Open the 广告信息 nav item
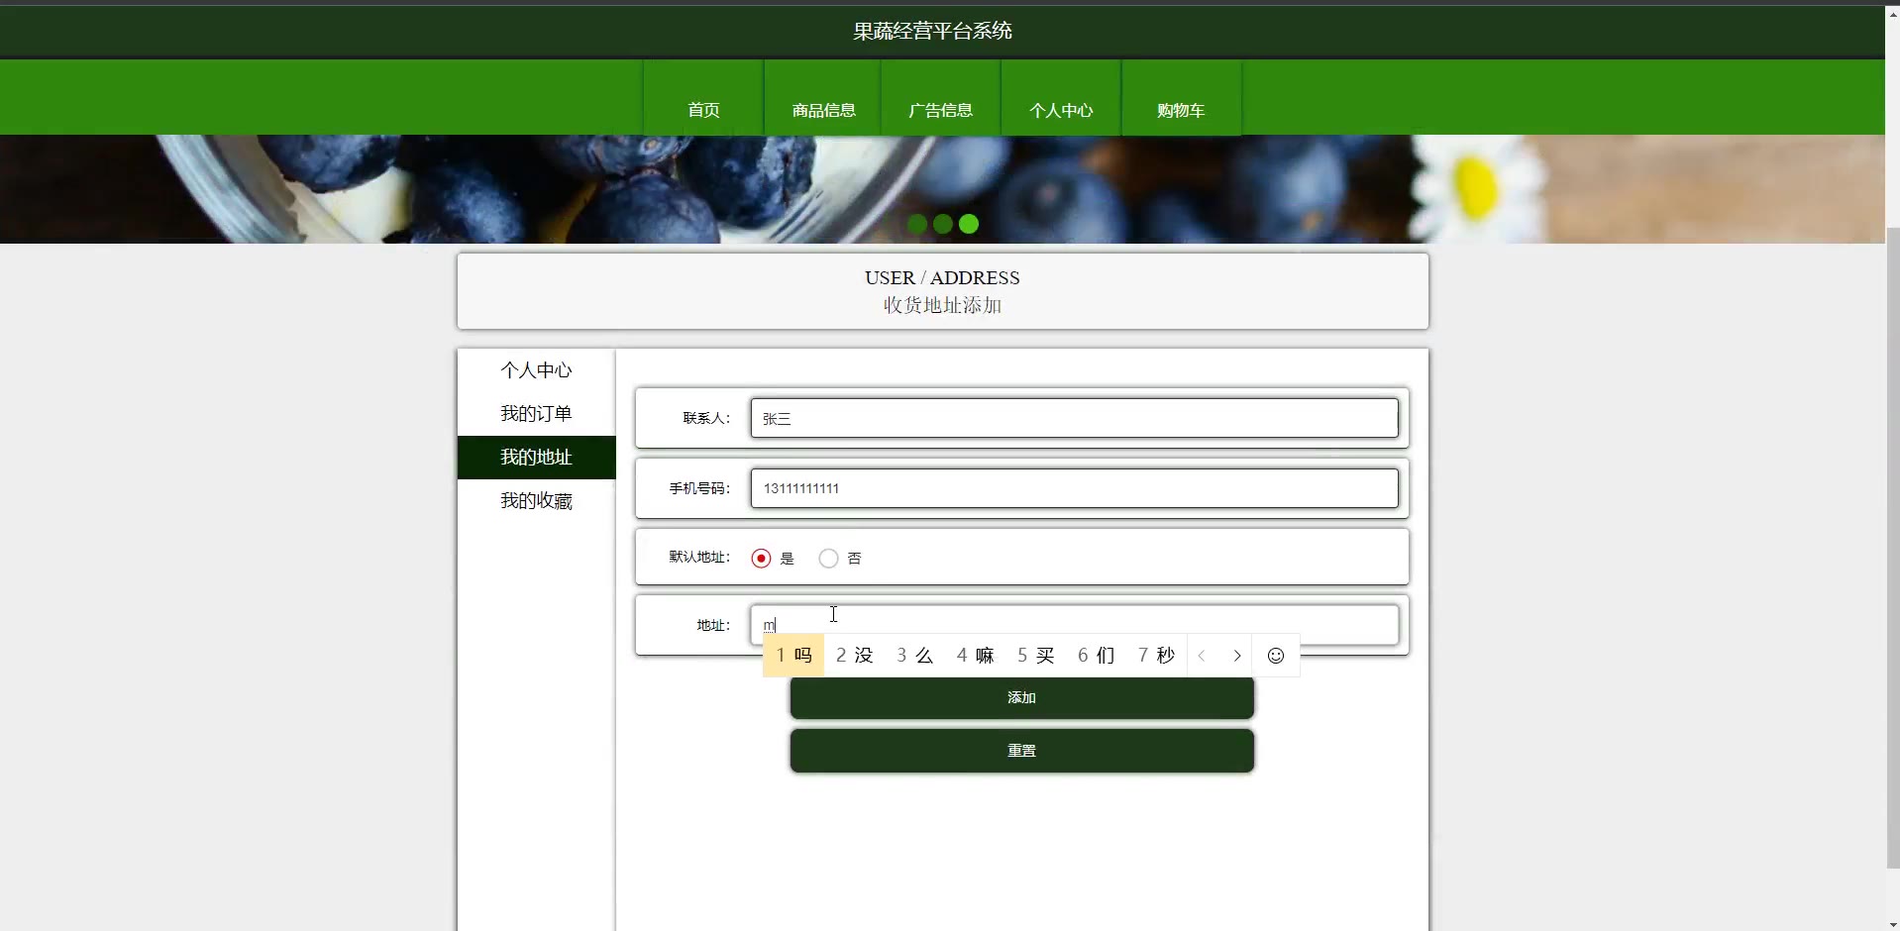This screenshot has height=931, width=1900. [x=940, y=98]
